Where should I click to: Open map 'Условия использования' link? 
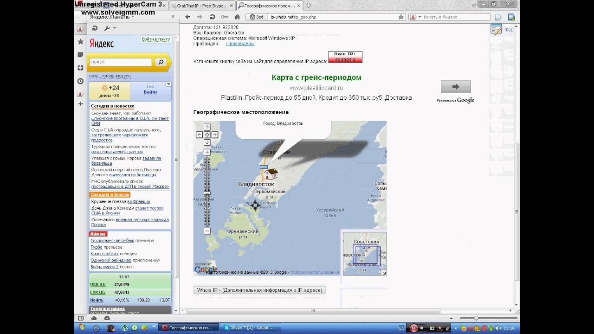pos(315,272)
